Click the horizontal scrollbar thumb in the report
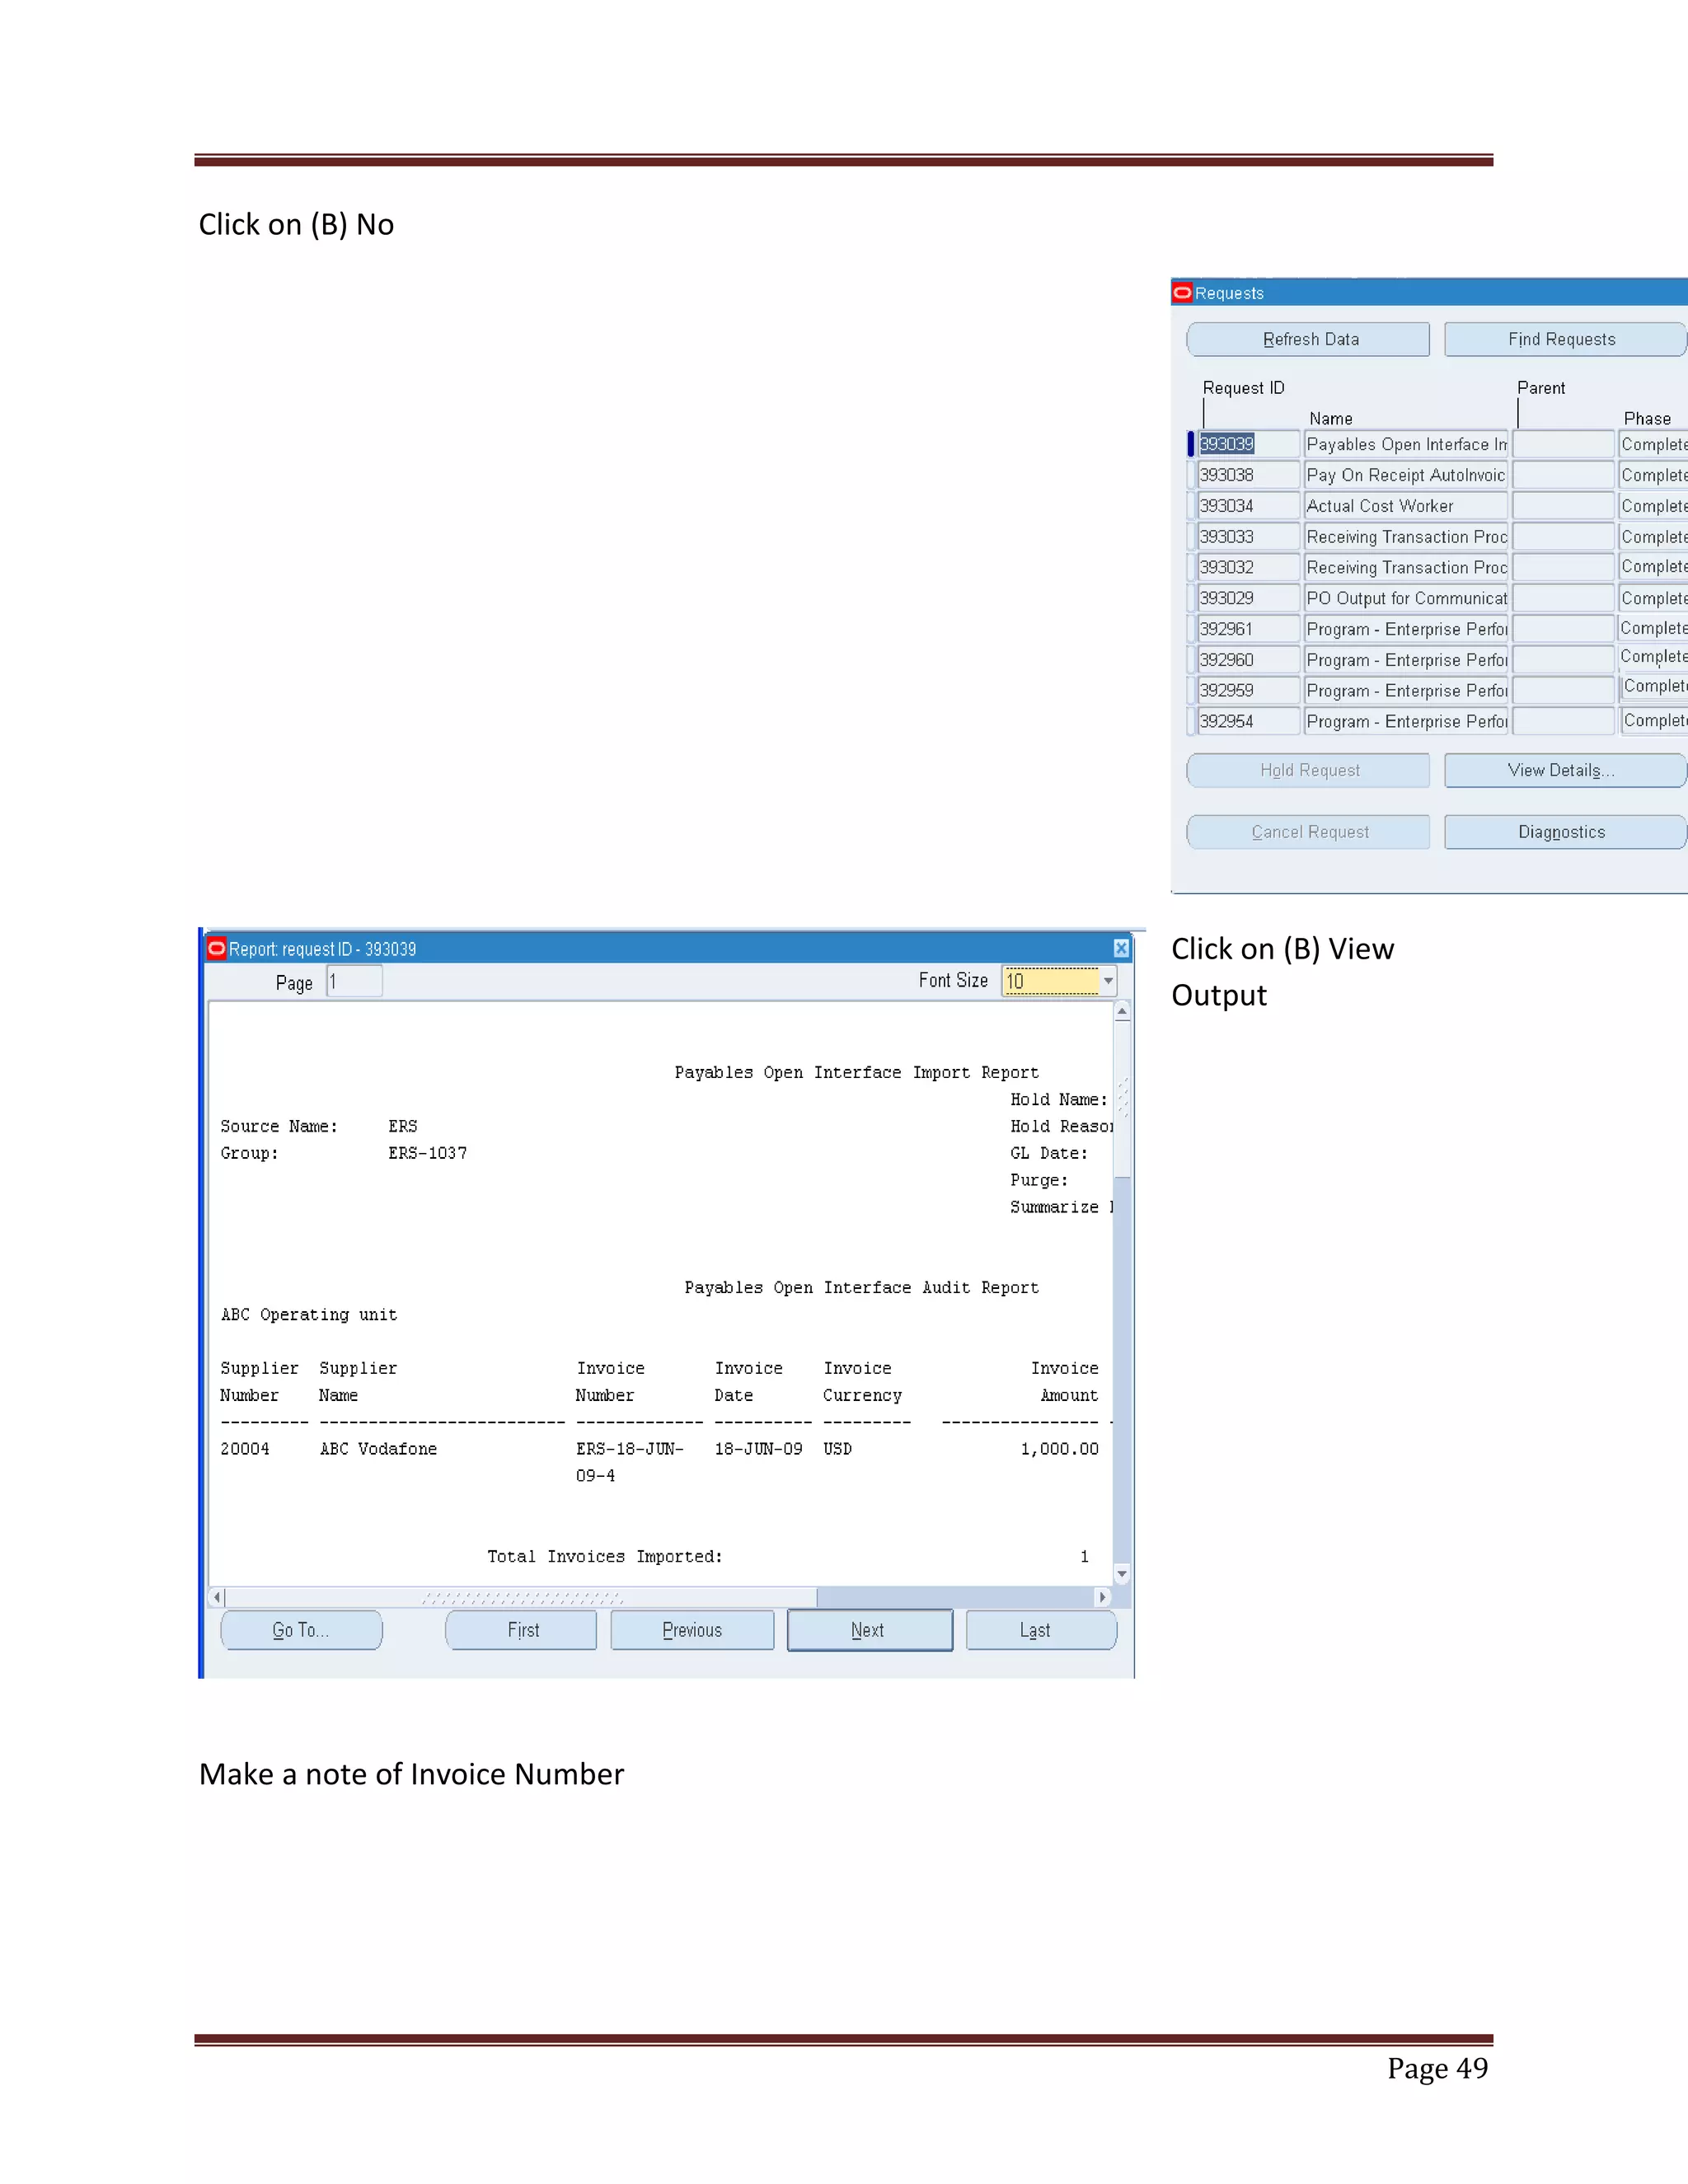 coord(521,1597)
